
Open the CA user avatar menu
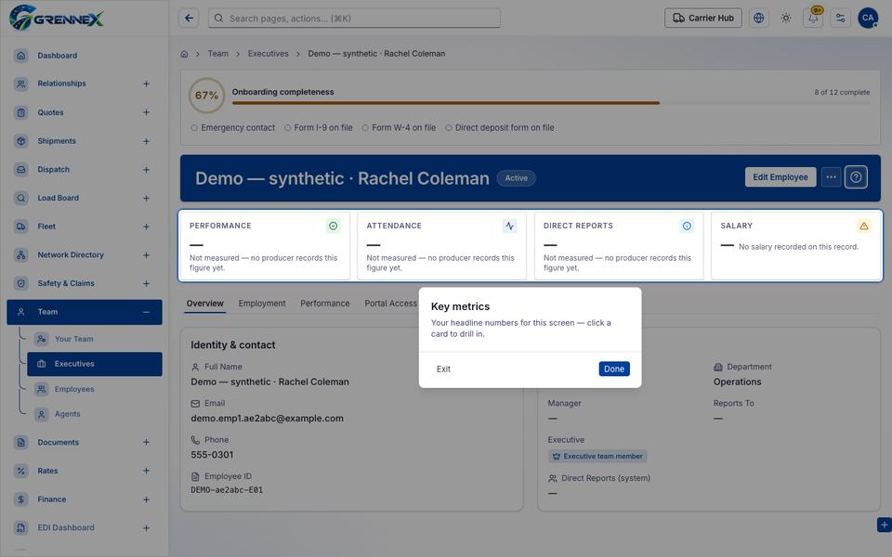coord(868,19)
